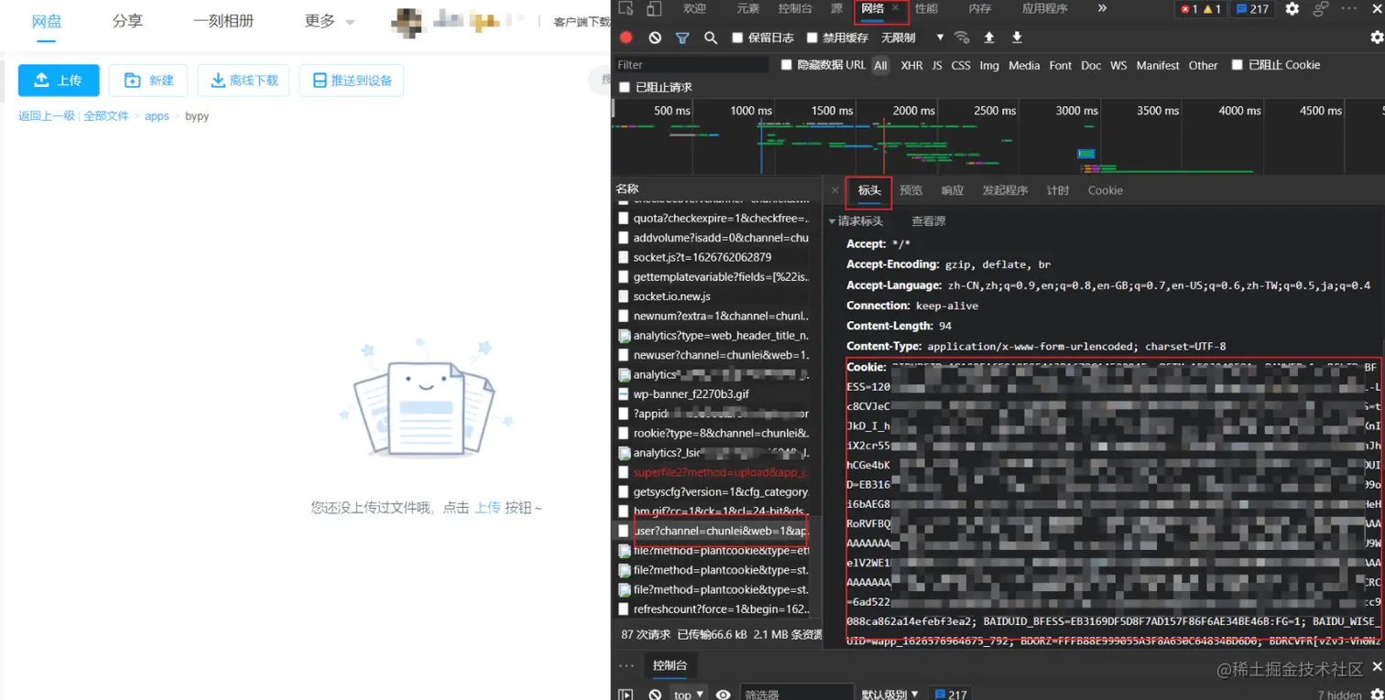
Task: Click the 上传 upload button
Action: click(x=59, y=80)
